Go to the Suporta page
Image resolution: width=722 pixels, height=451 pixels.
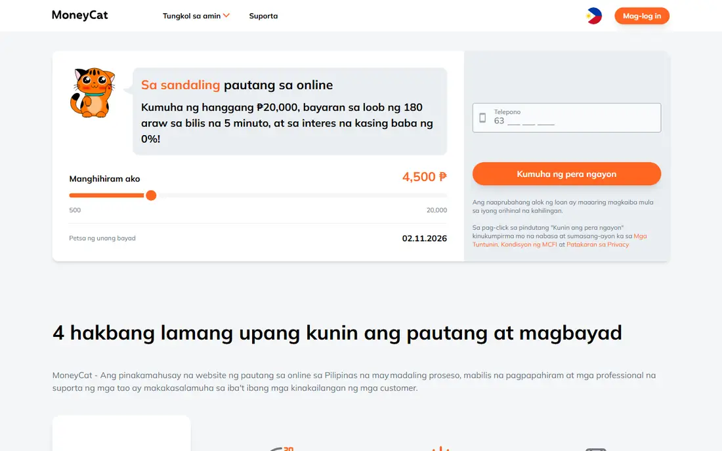263,16
